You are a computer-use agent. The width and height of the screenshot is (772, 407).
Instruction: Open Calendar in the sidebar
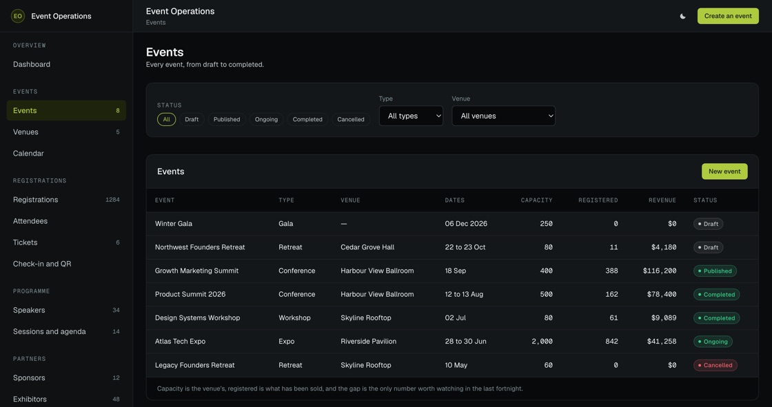click(66, 154)
